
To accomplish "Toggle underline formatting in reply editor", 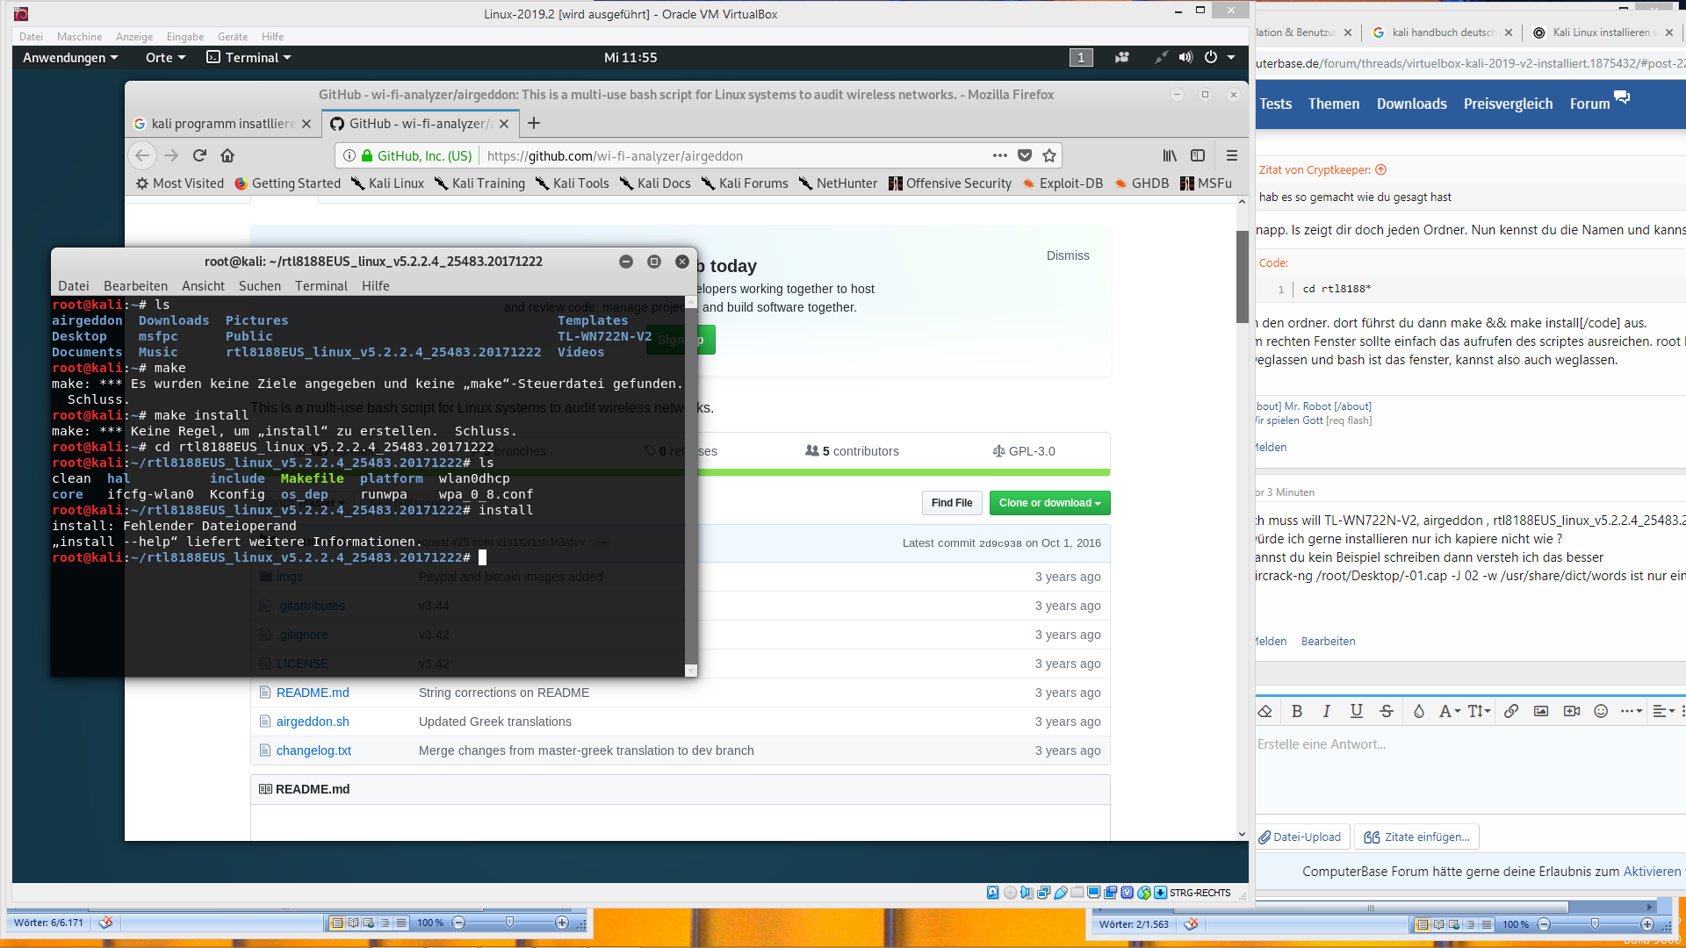I will tap(1357, 711).
